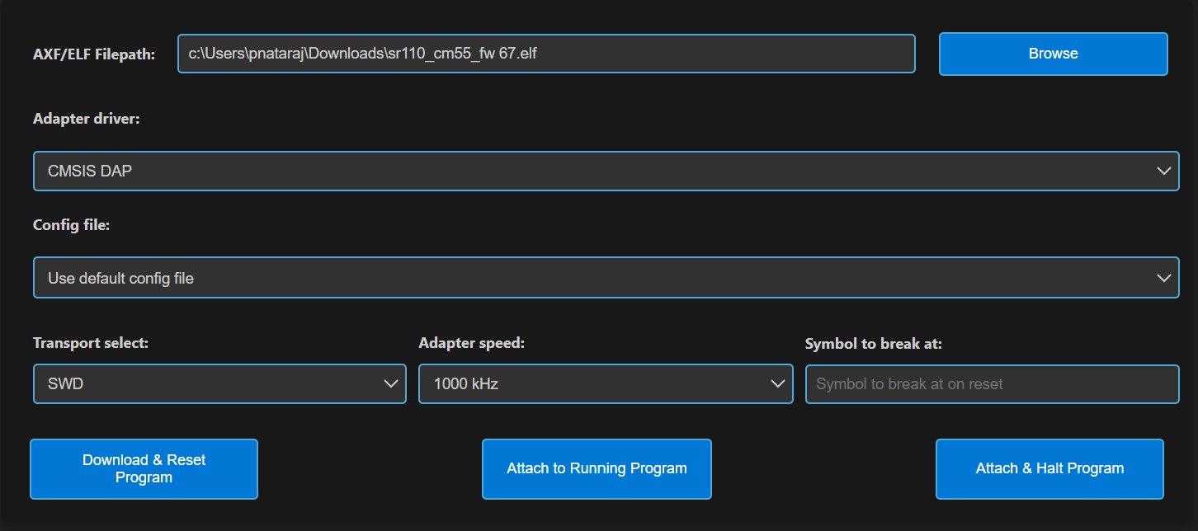
Task: Click the AXF/ELF filepath text field
Action: coord(545,54)
